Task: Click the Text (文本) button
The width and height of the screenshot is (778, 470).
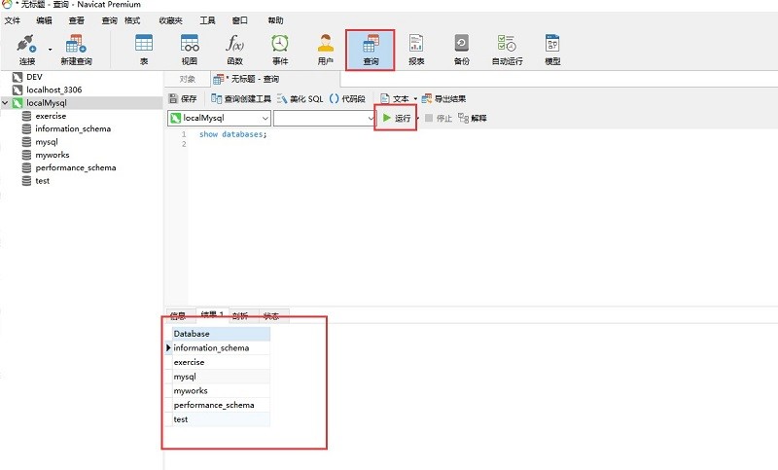Action: 395,98
